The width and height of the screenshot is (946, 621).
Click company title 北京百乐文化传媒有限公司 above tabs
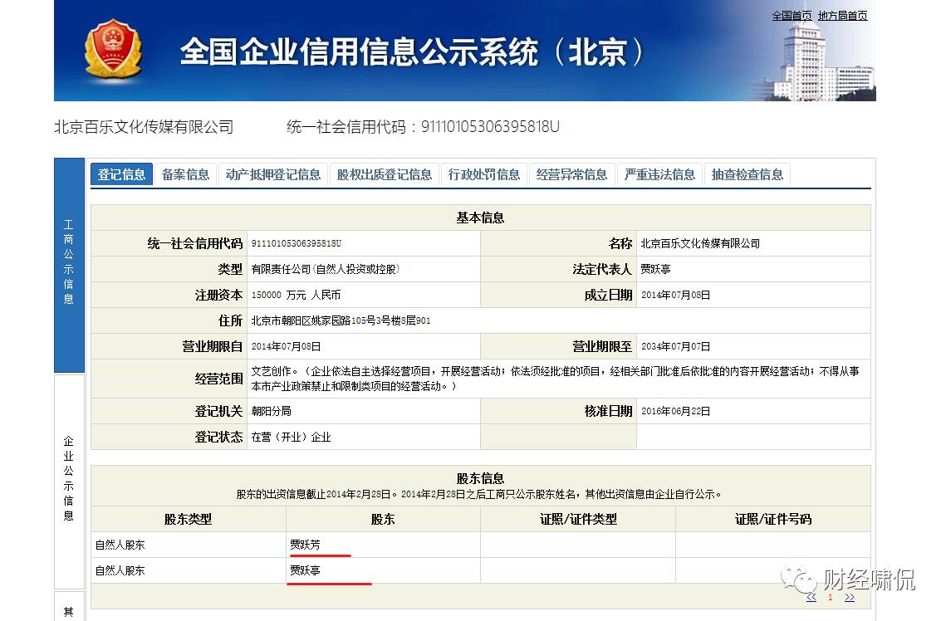[144, 127]
